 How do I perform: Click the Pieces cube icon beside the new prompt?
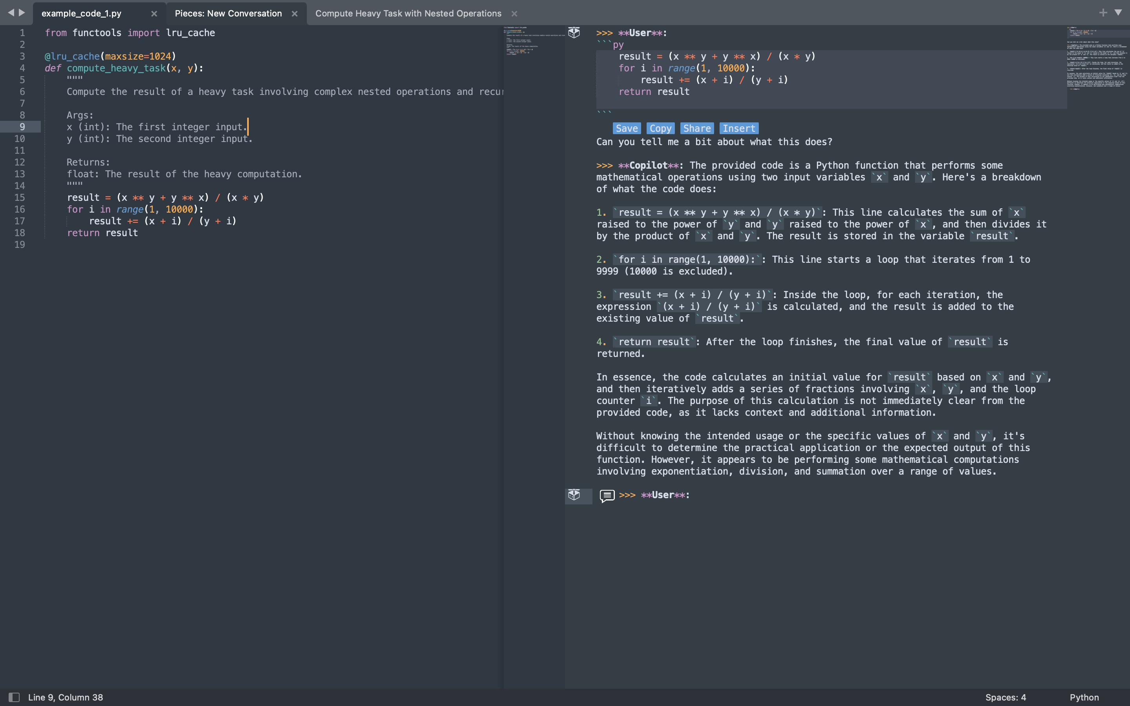coord(574,495)
